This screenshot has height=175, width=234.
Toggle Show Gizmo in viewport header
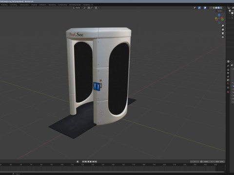point(199,8)
